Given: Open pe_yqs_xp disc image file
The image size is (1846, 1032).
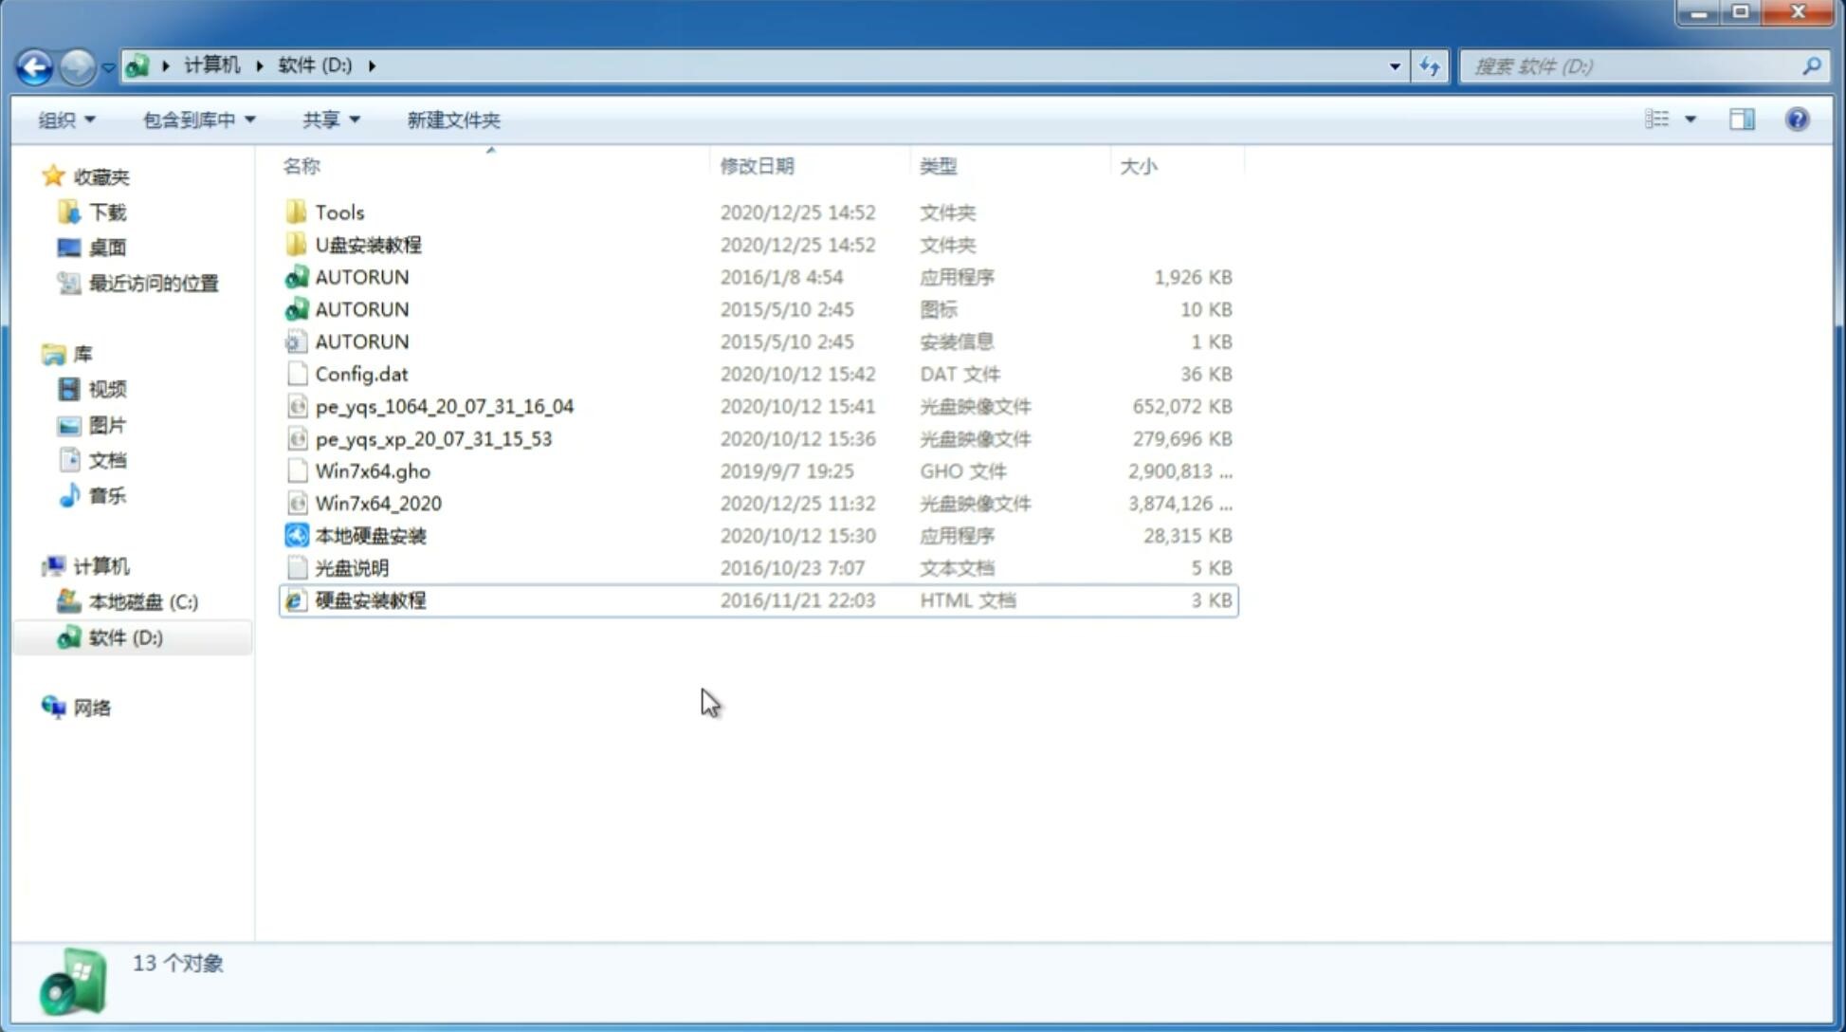Looking at the screenshot, I should point(432,437).
